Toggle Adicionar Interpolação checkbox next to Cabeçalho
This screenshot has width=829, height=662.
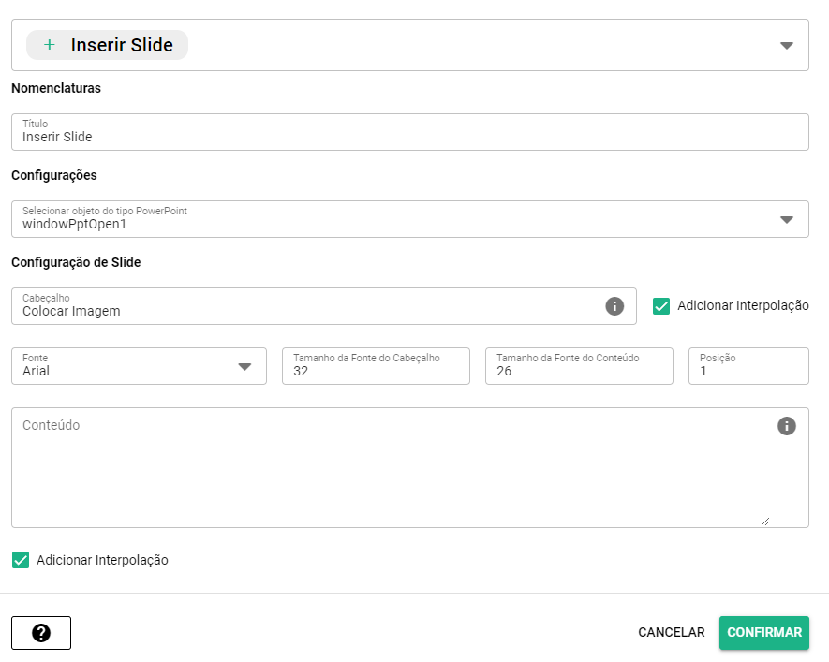click(x=661, y=306)
